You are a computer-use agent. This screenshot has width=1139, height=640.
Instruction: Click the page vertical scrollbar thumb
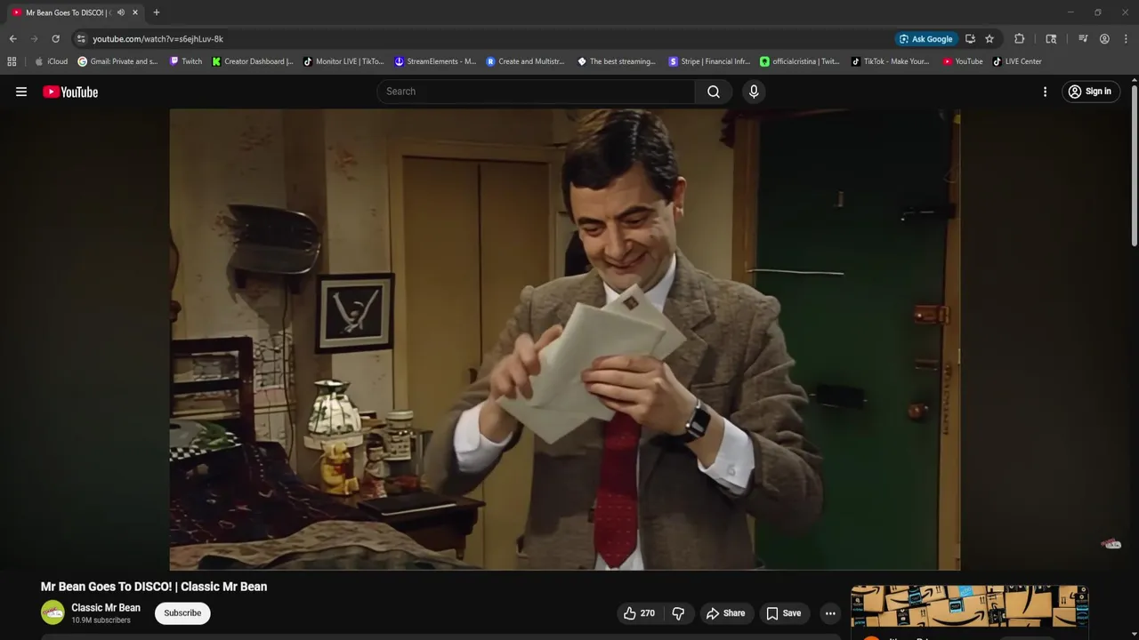click(x=1135, y=166)
